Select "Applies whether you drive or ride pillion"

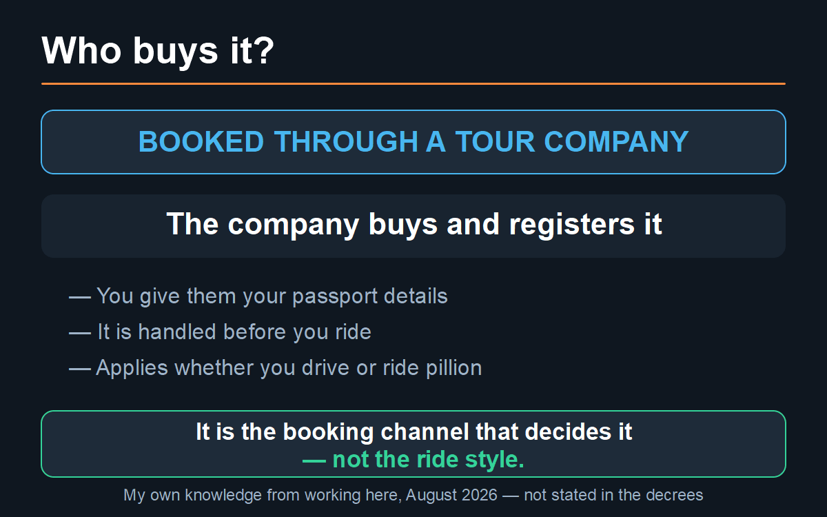(289, 367)
